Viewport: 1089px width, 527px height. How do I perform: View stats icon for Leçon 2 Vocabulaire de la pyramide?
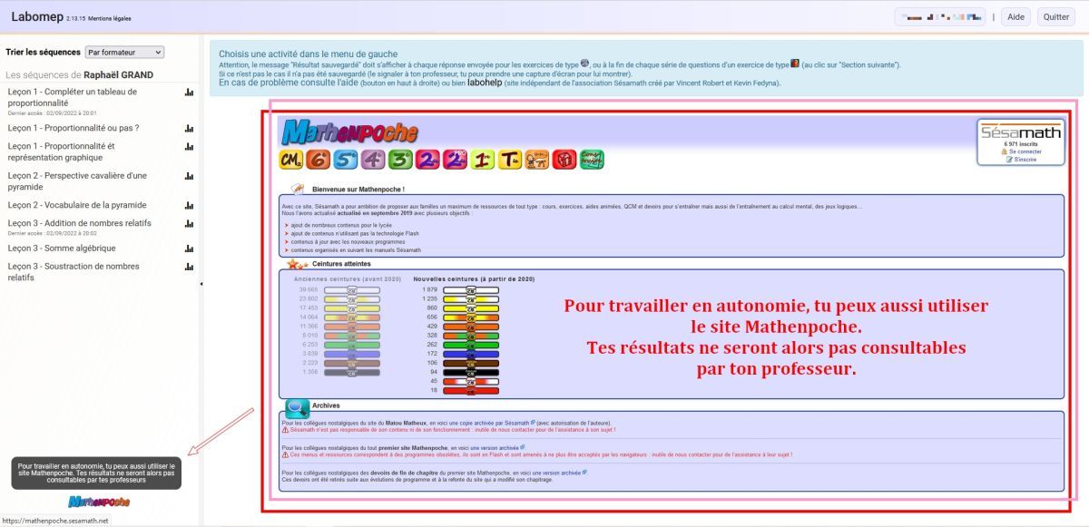pyautogui.click(x=189, y=205)
